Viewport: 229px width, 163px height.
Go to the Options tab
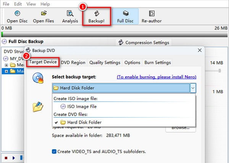click(x=132, y=63)
